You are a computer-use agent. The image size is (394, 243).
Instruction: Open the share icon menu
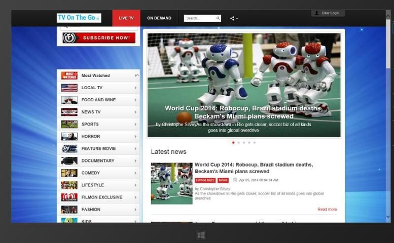pos(233,18)
